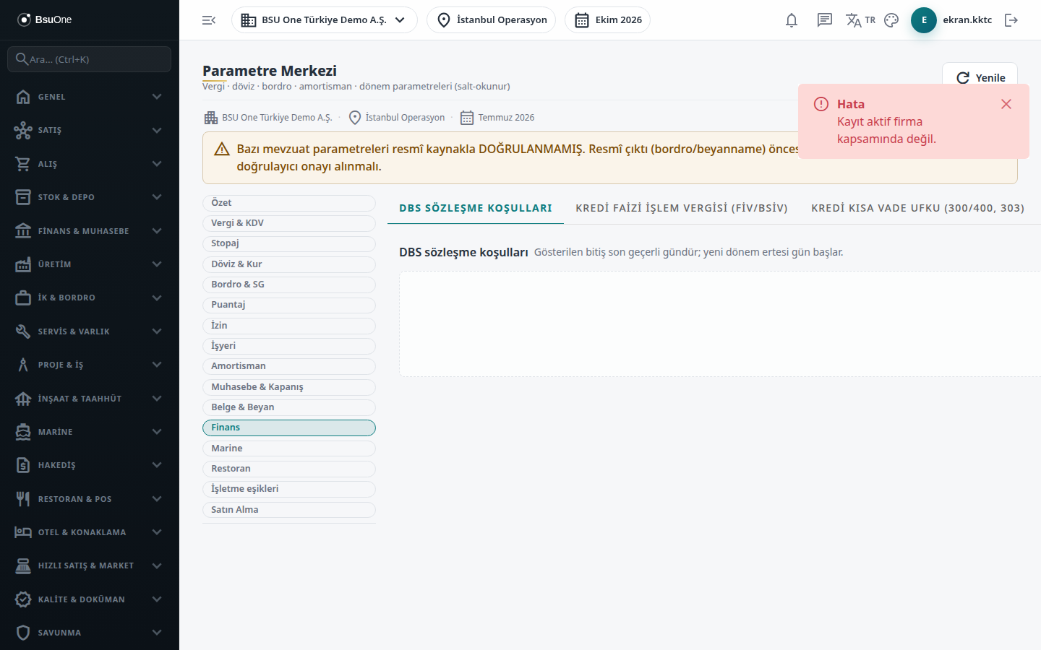Click the SAVUNMA shield icon

pos(23,633)
